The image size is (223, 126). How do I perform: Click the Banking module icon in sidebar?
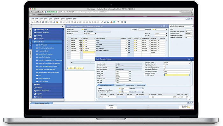click(x=35, y=36)
